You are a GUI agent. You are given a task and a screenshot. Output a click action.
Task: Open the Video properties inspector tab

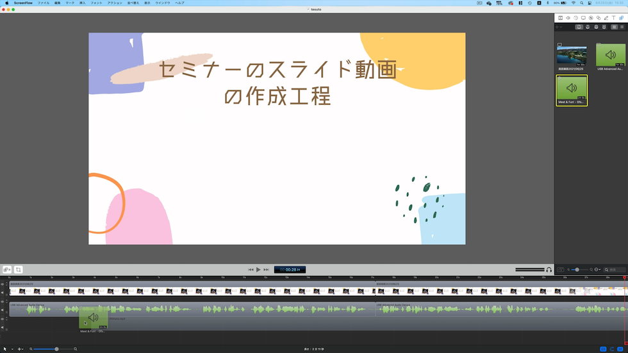560,18
